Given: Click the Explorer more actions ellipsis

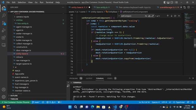Looking at the screenshot, I should 63,7.
